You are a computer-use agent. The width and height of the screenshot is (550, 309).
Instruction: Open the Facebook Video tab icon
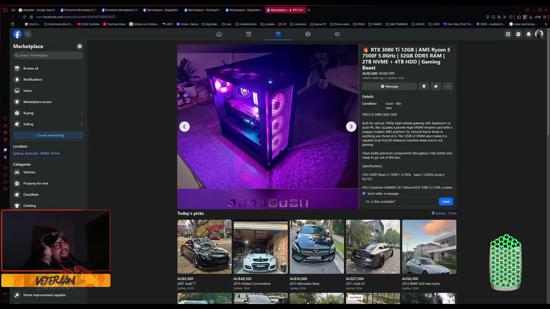click(248, 34)
